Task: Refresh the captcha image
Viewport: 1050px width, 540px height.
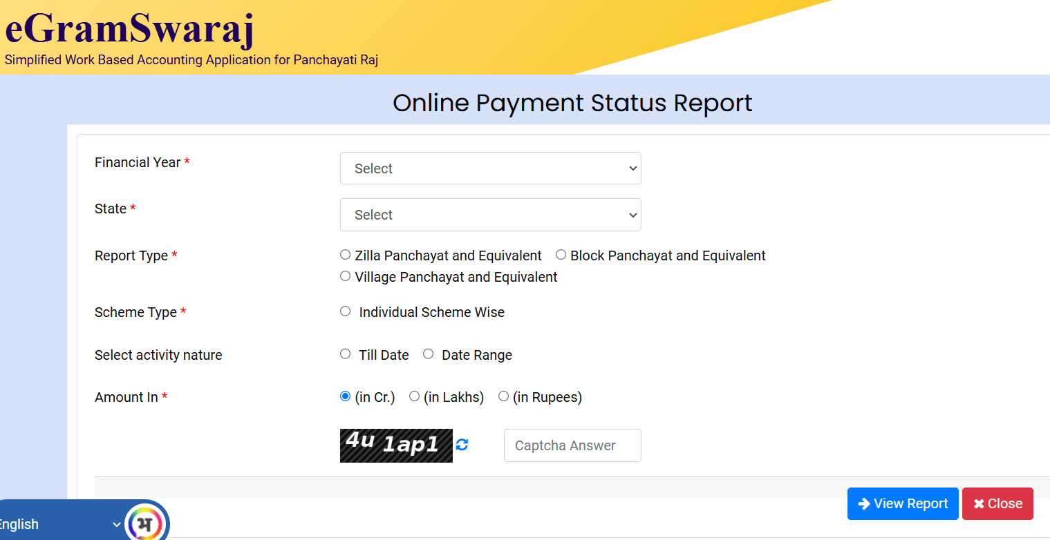Action: 462,445
